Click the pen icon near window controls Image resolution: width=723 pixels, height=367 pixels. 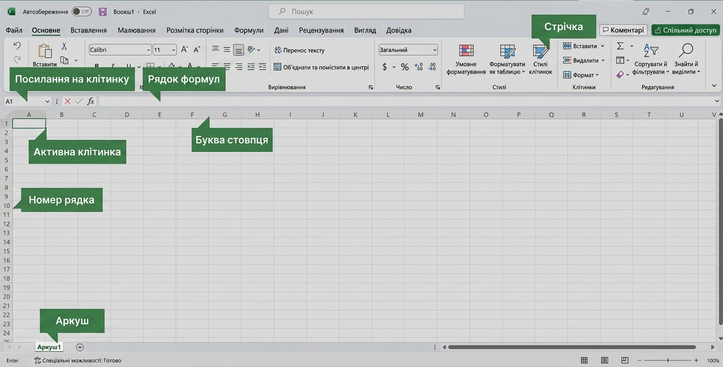pos(646,11)
